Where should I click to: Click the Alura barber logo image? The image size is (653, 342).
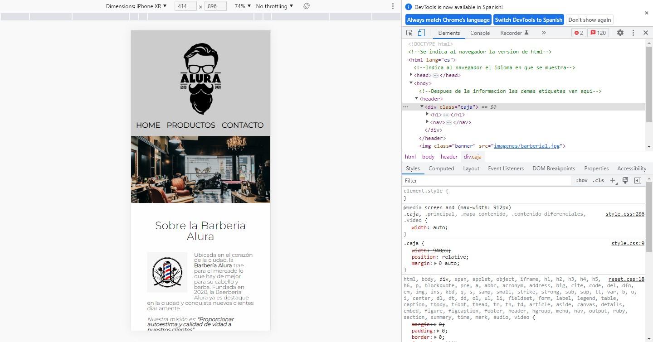200,79
